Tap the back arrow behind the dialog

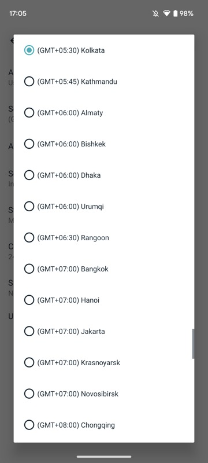pyautogui.click(x=12, y=41)
